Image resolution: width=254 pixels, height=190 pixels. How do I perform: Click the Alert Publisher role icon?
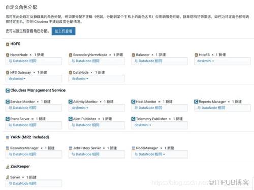tap(70, 119)
